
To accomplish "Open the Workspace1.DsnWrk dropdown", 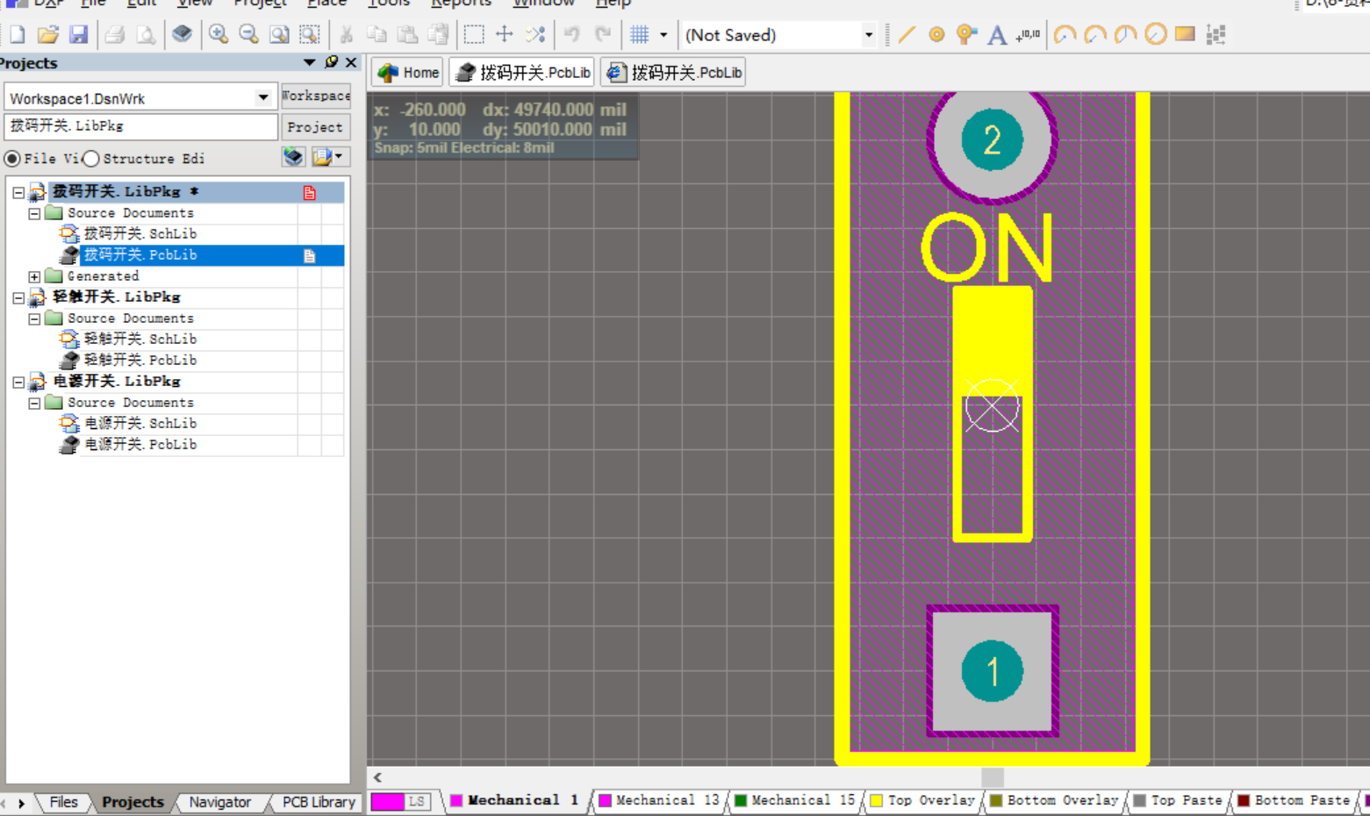I will (x=263, y=97).
